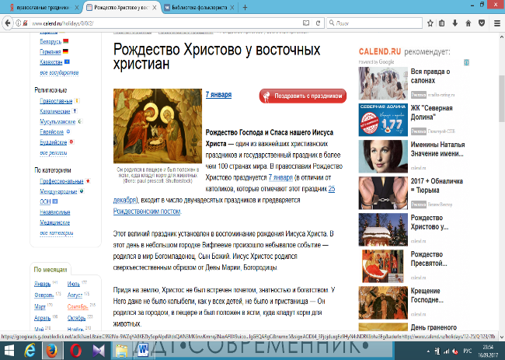This screenshot has height=360, width=505.
Task: Open the taskbar clock and date
Action: [x=488, y=351]
